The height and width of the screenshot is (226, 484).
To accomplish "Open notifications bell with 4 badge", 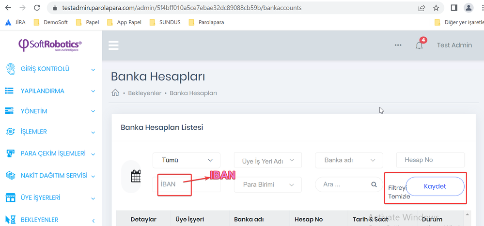I will click(x=420, y=45).
